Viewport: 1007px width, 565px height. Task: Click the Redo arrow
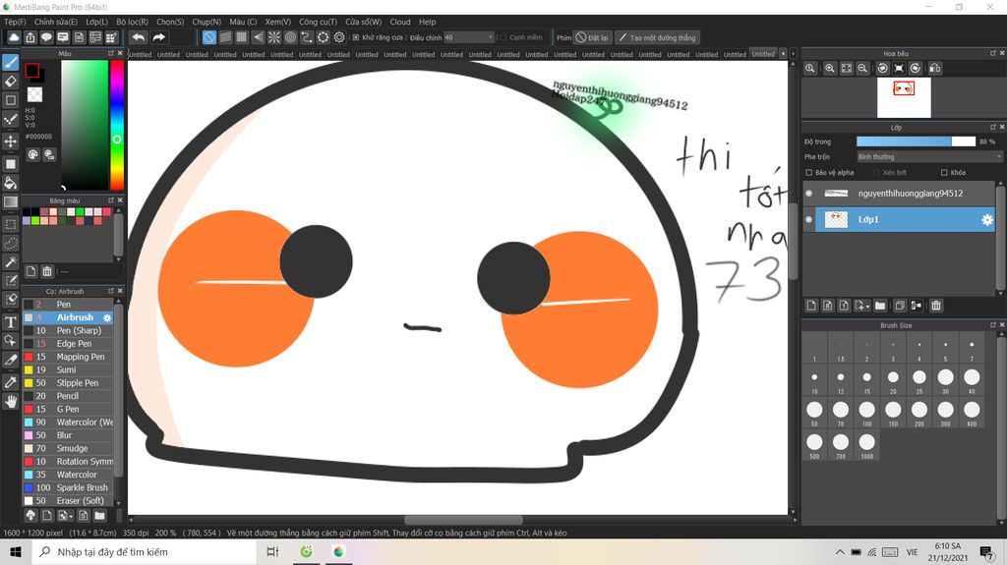tap(158, 37)
